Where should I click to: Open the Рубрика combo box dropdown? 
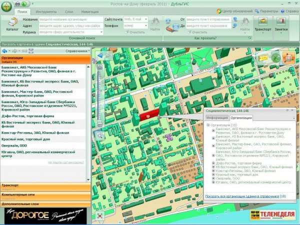(x=101, y=32)
